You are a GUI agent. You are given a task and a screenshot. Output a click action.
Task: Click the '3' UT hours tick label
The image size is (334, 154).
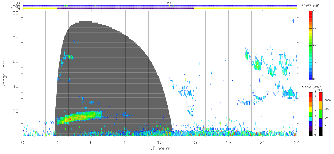pos(57,142)
